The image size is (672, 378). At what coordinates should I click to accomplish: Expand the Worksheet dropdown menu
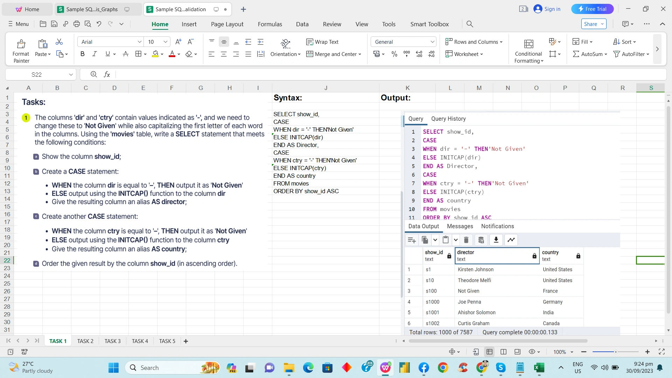click(x=481, y=54)
